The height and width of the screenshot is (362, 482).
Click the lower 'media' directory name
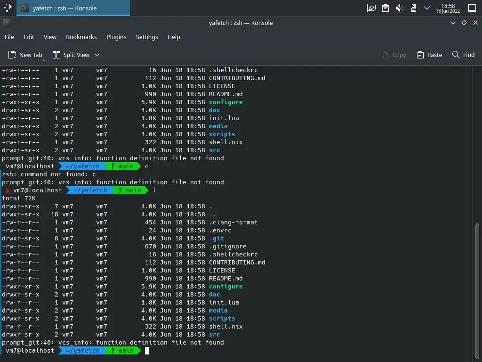218,310
